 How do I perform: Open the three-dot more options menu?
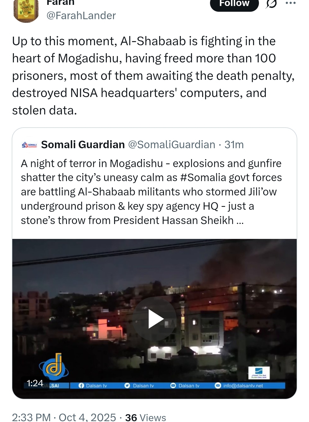290,3
